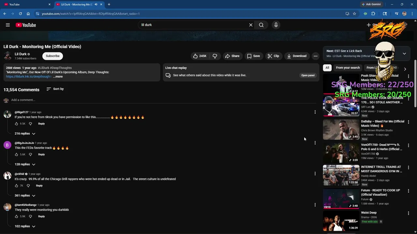Image resolution: width=417 pixels, height=234 pixels.
Task: Bookmark this page with star icon
Action: click(354, 14)
